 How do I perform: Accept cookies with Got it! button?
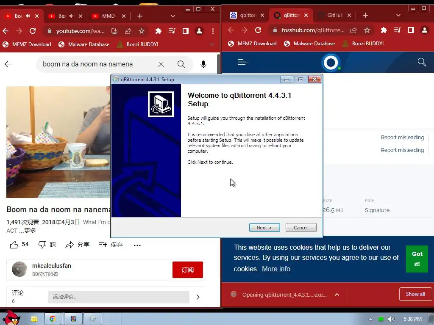click(417, 259)
